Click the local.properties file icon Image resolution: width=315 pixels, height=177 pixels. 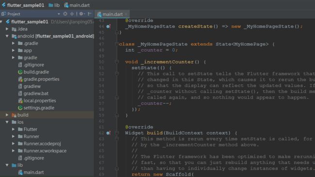[20, 101]
